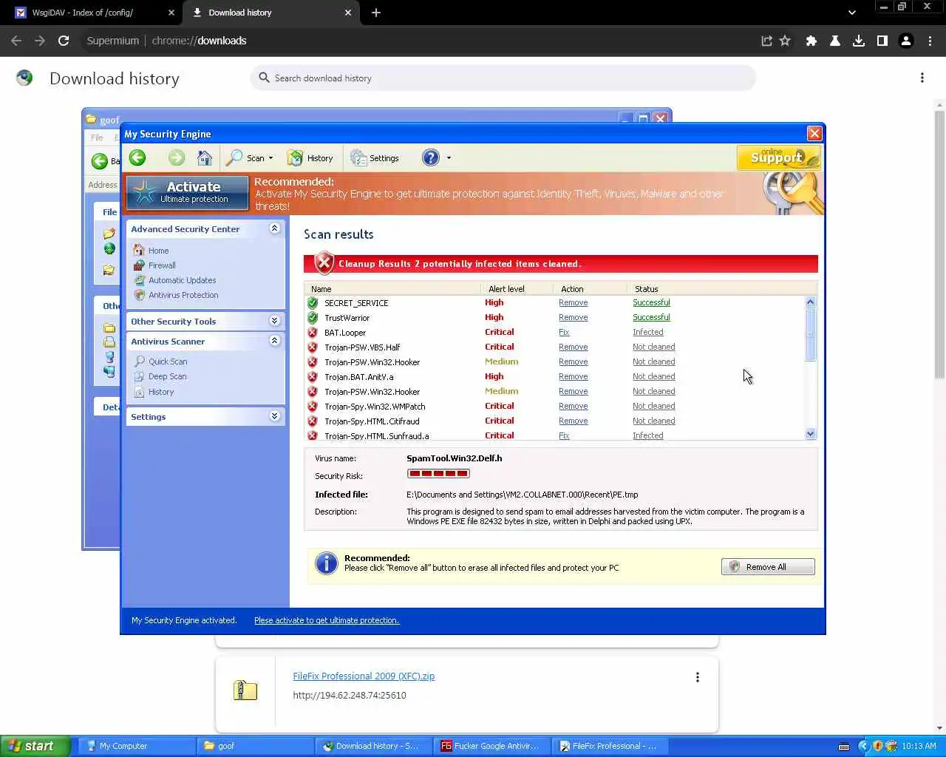Click the Search download history field

click(x=503, y=78)
